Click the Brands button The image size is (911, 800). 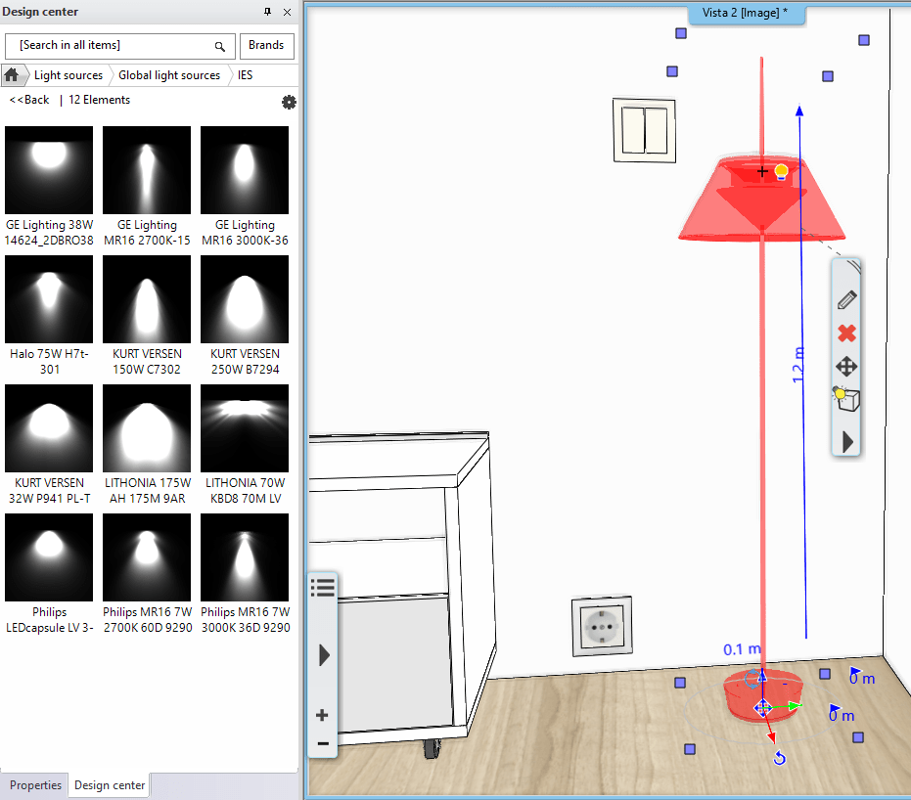point(266,46)
